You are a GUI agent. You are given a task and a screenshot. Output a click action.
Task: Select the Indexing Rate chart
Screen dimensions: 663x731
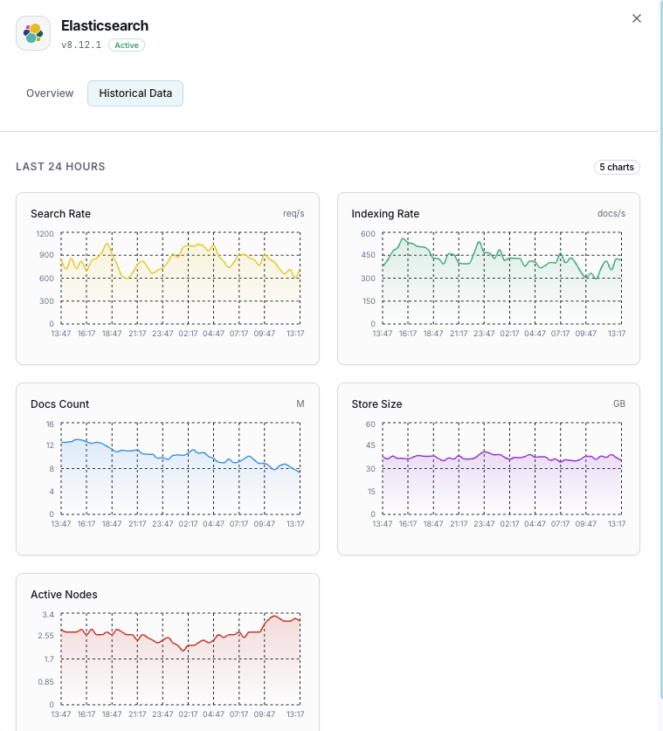click(x=487, y=278)
